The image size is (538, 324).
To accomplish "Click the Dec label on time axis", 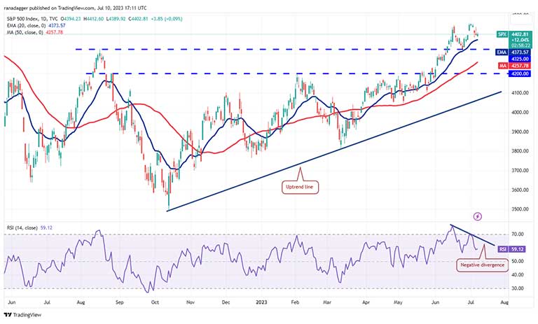I will pyautogui.click(x=226, y=303).
